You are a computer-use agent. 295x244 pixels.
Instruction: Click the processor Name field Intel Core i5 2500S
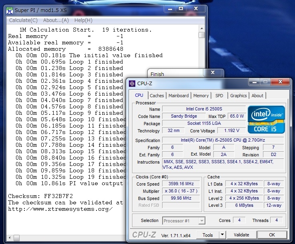click(x=204, y=109)
